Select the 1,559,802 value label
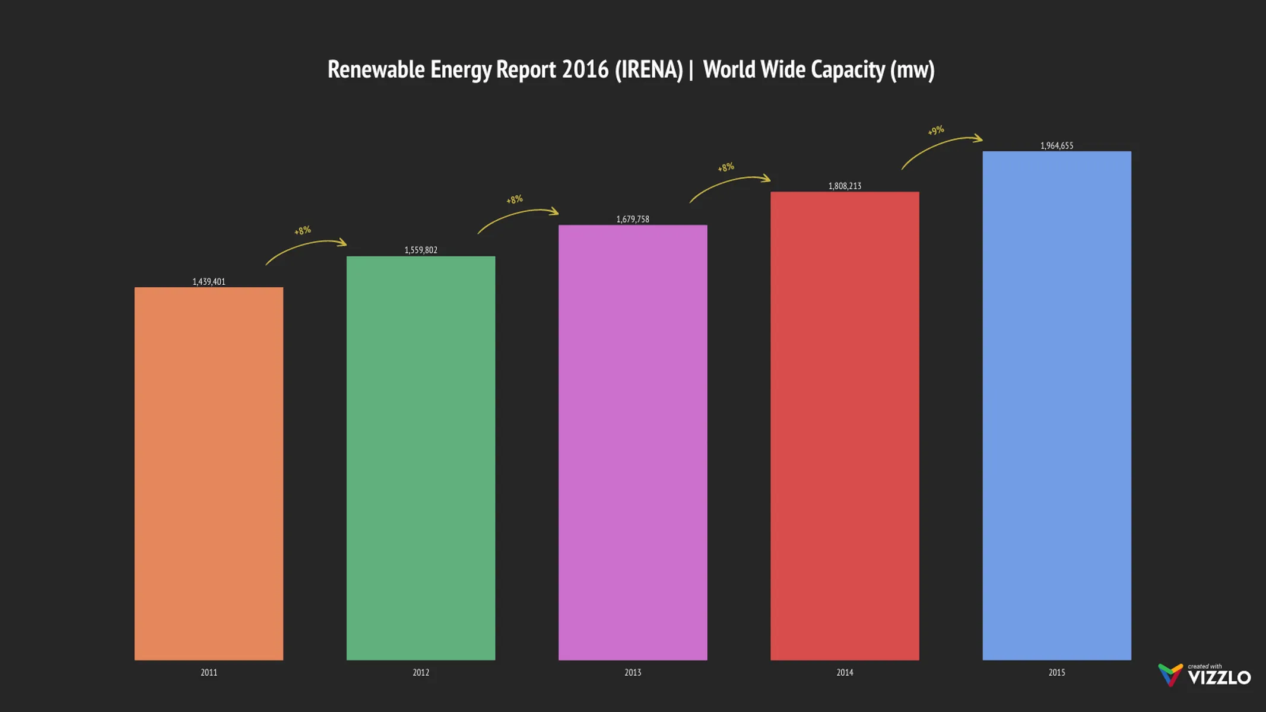Image resolution: width=1266 pixels, height=712 pixels. coord(421,251)
